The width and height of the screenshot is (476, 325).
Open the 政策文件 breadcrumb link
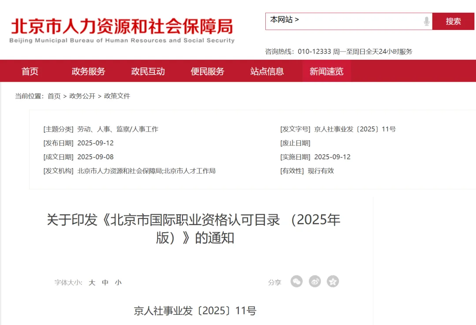click(117, 96)
